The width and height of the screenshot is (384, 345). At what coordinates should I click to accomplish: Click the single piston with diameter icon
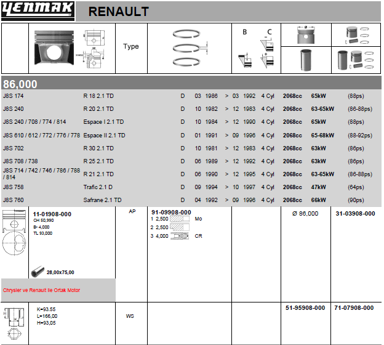point(305,35)
